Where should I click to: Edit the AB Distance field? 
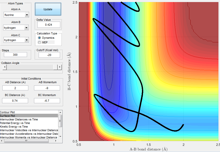[x=15, y=88]
